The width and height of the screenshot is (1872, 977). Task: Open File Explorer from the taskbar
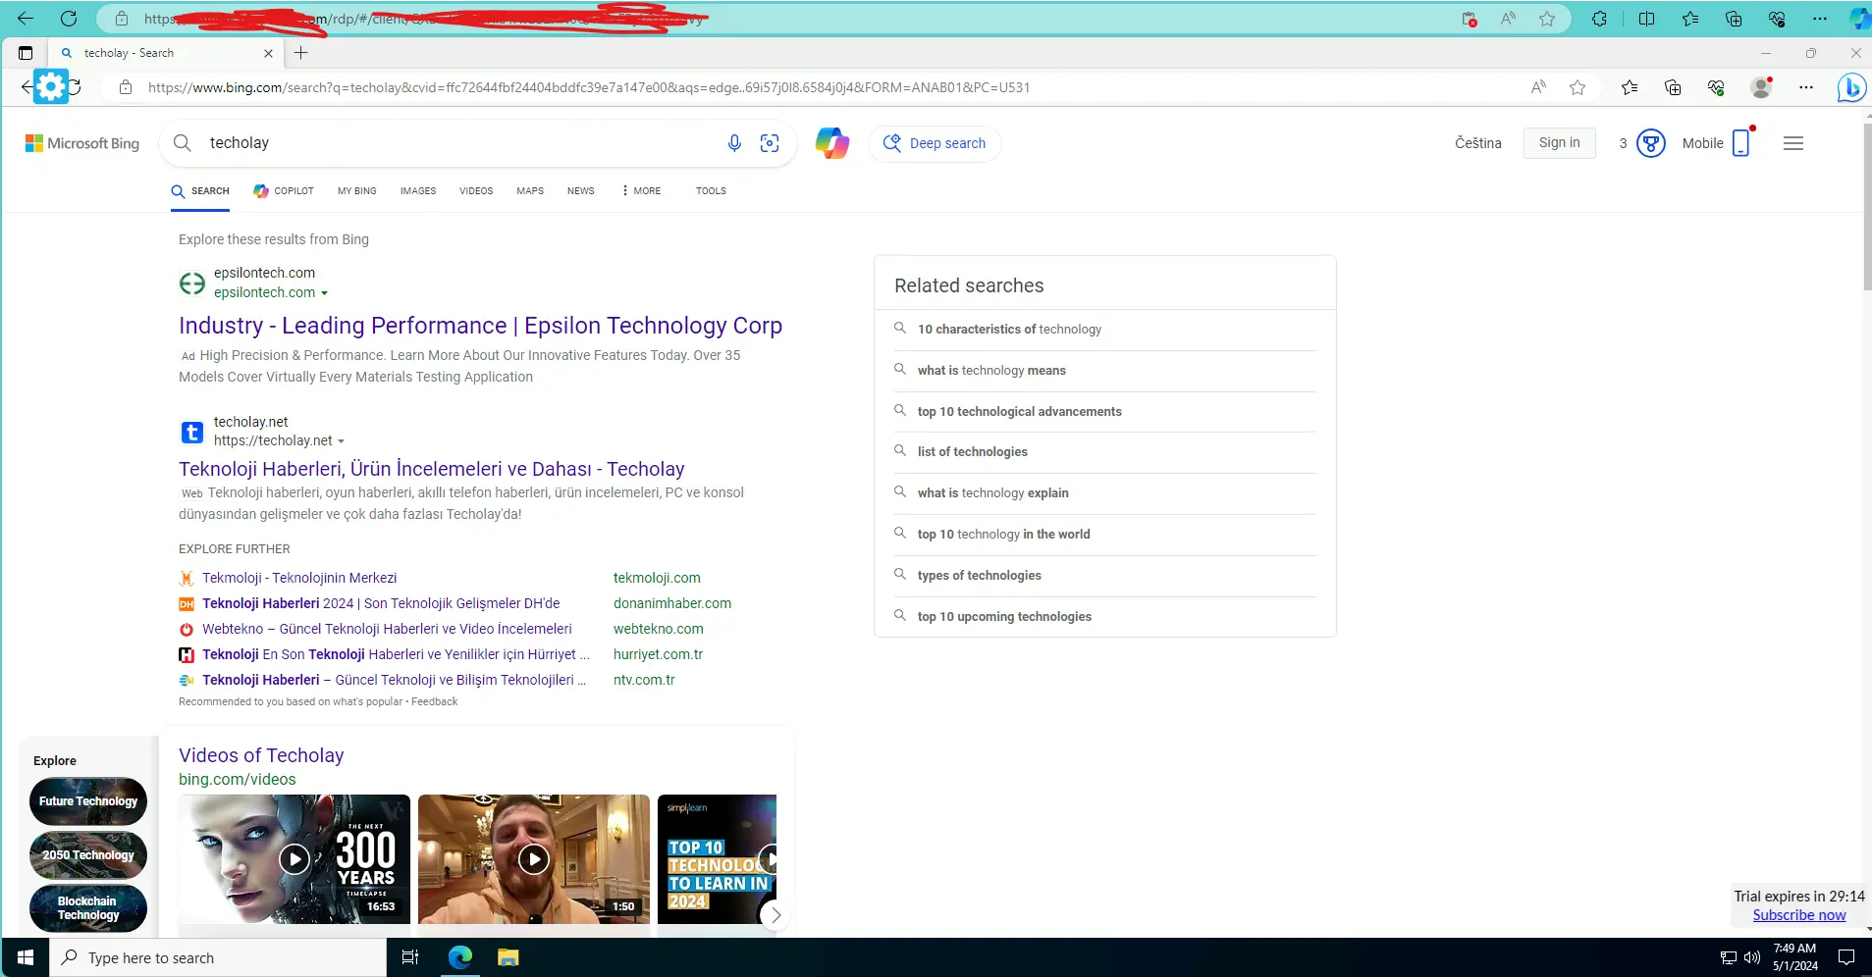tap(508, 957)
